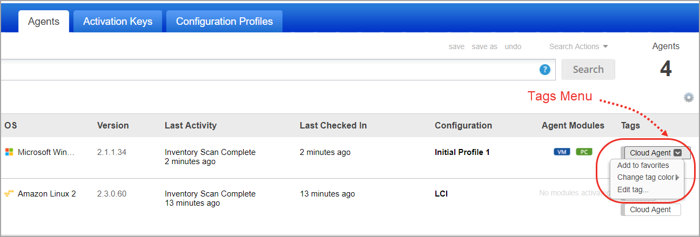This screenshot has width=700, height=237.
Task: Click the VM module badge
Action: [562, 152]
